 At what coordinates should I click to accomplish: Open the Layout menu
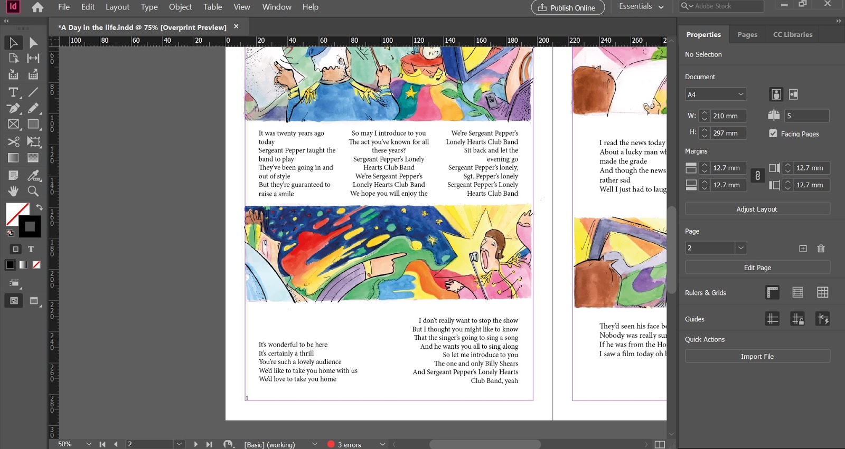point(117,7)
